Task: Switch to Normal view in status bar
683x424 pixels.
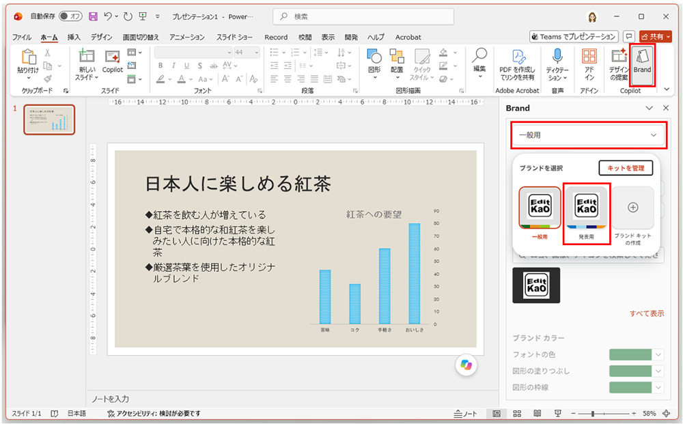Action: point(496,413)
